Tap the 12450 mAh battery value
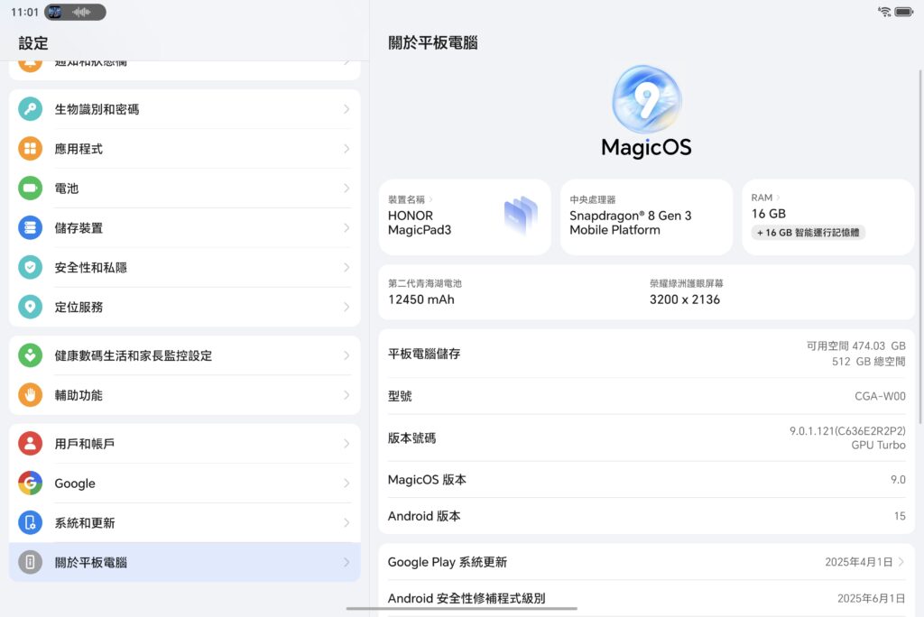The image size is (924, 617). 420,299
